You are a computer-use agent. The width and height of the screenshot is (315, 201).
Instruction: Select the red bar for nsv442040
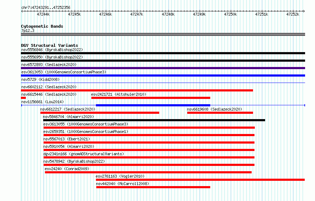point(153,187)
